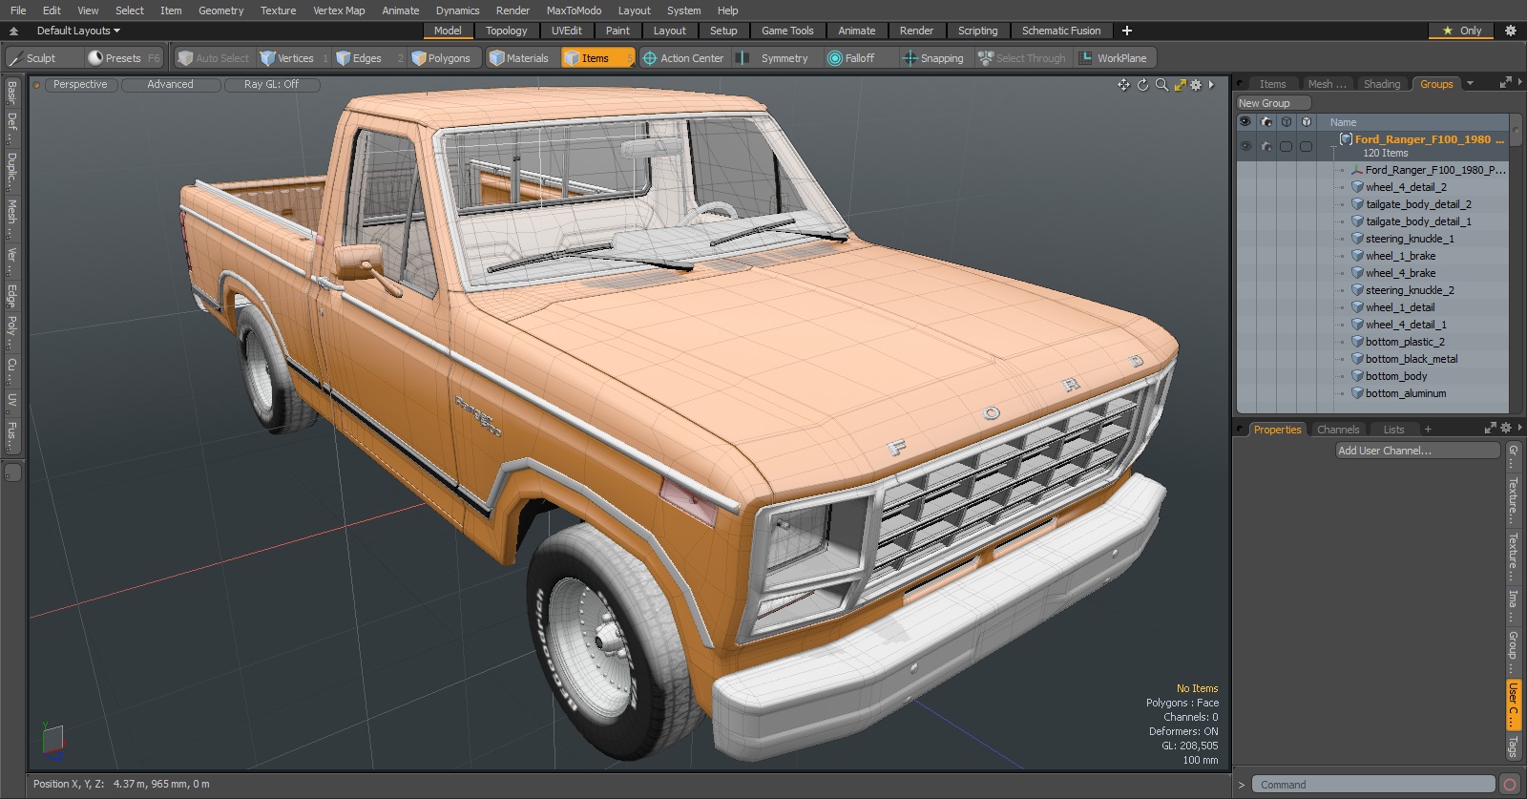Toggle render camera for Ford_Ranger group

pos(1266,146)
